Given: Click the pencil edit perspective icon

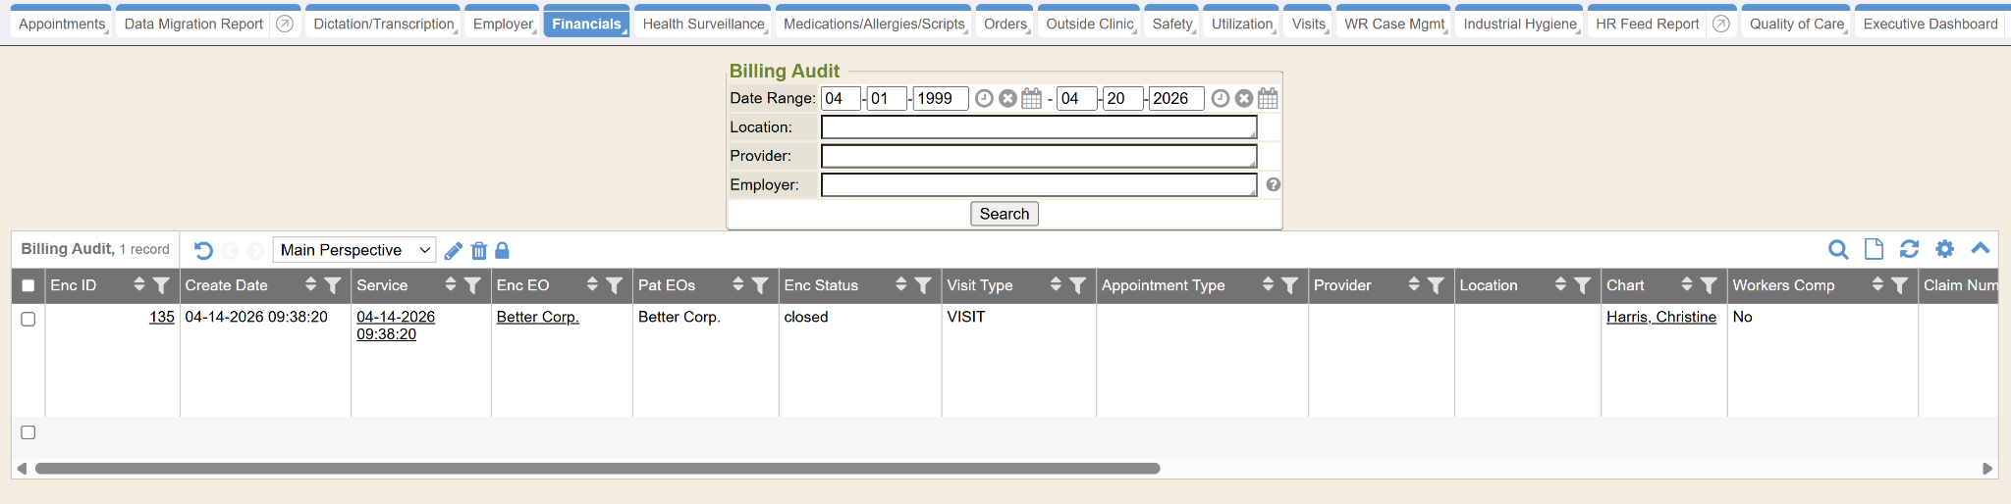Looking at the screenshot, I should 453,251.
